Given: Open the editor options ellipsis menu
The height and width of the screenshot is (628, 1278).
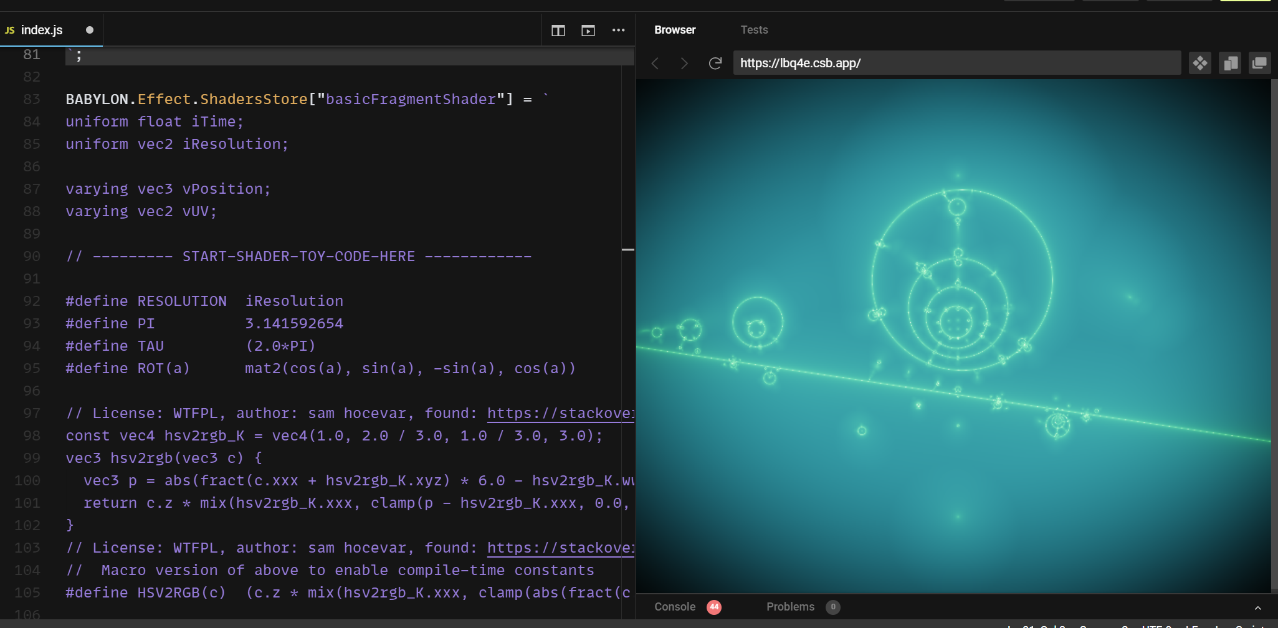Looking at the screenshot, I should pyautogui.click(x=619, y=30).
